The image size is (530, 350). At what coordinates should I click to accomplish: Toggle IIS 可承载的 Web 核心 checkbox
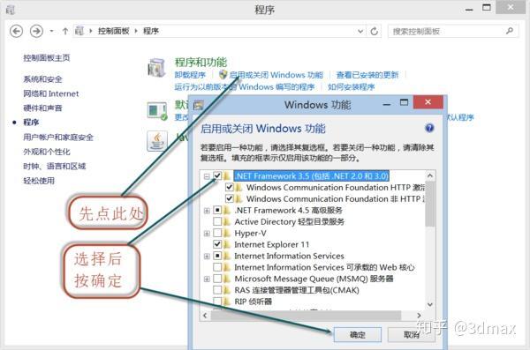coord(217,267)
